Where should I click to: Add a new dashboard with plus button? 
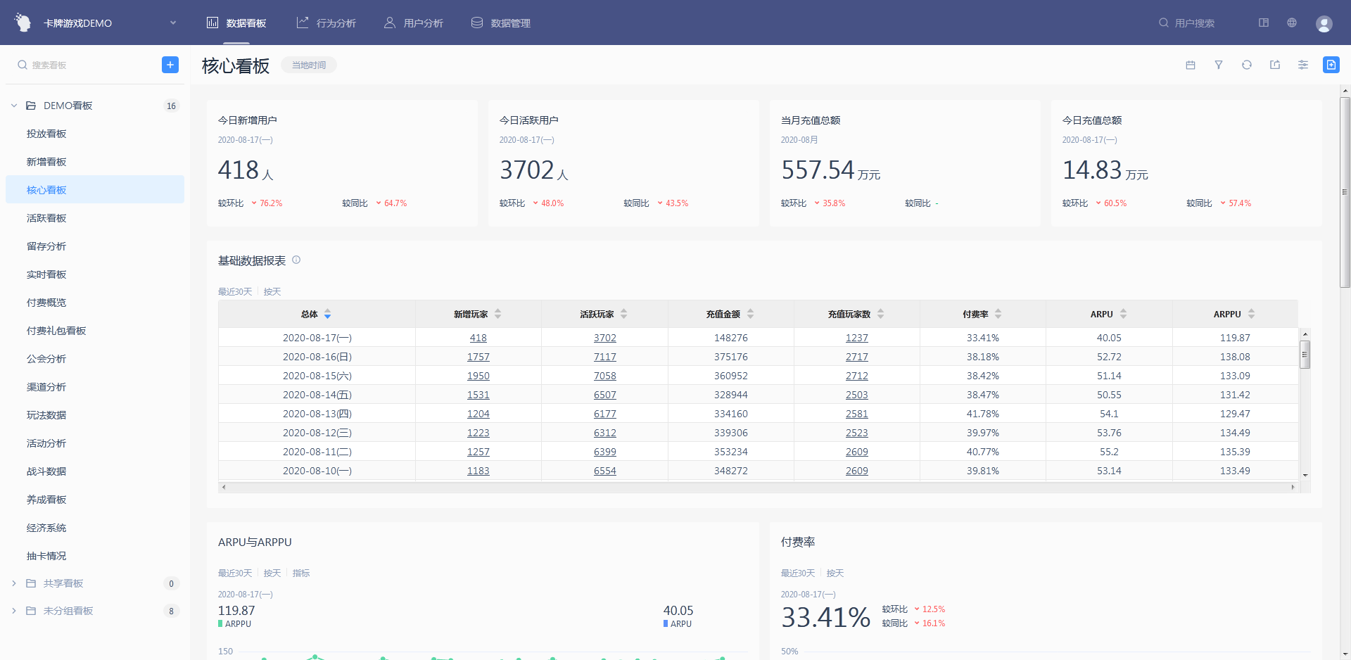[170, 65]
